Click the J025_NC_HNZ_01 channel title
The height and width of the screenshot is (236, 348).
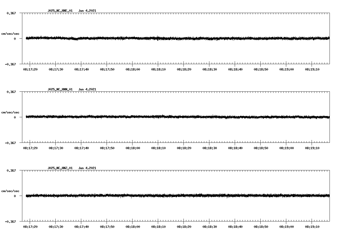click(60, 168)
